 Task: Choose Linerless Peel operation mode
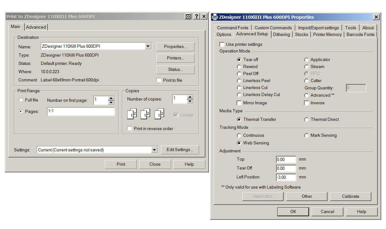pos(239,80)
